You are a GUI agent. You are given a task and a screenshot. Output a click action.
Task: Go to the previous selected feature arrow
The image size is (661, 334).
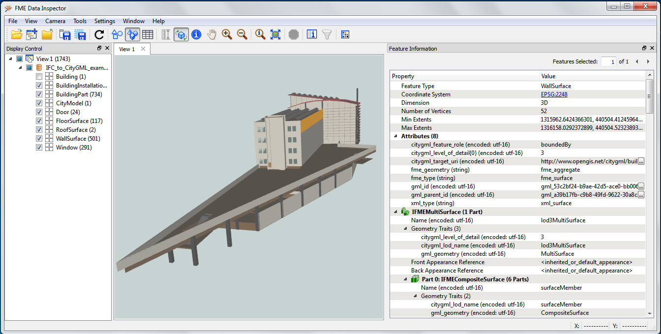pos(637,61)
